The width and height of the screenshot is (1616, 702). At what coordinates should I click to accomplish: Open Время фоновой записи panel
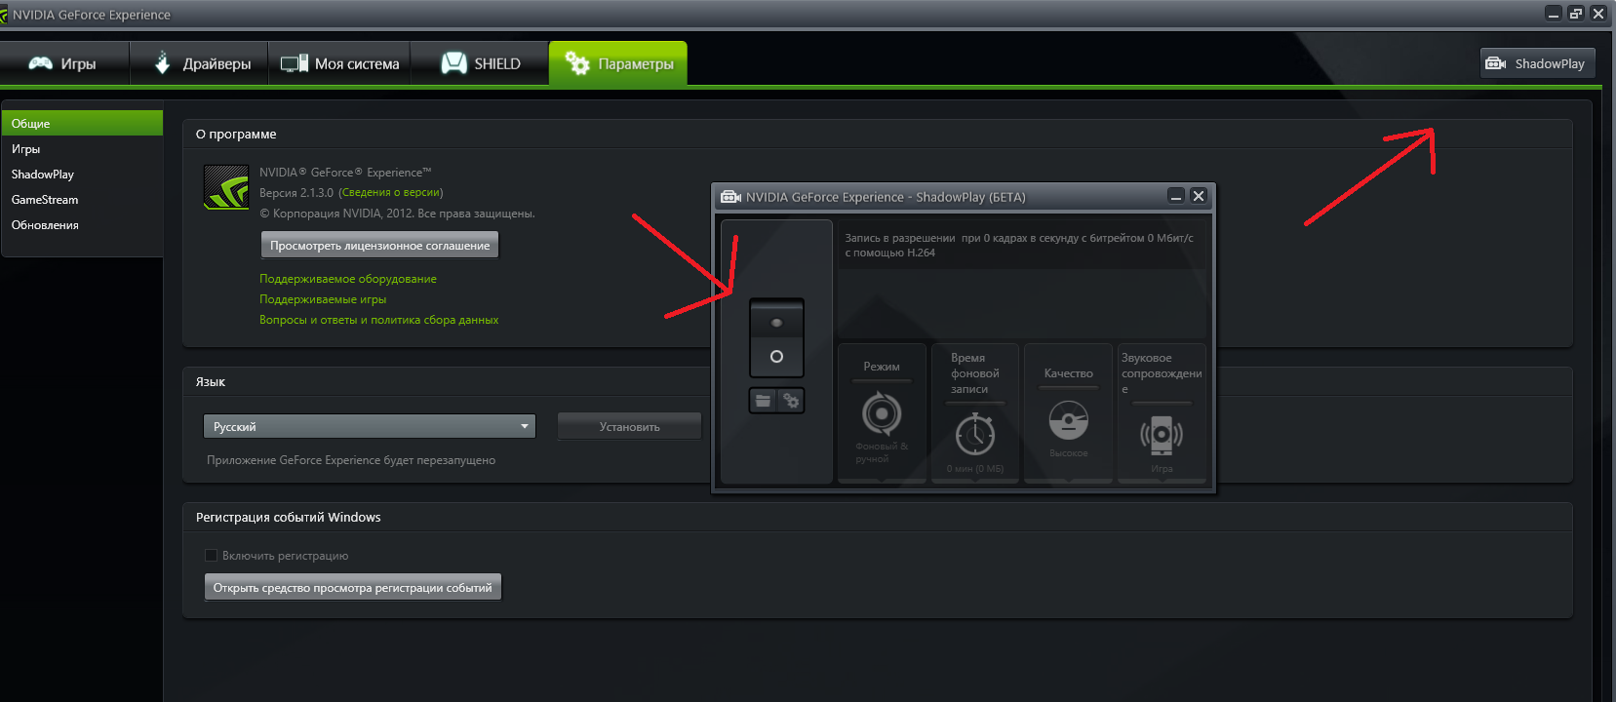(975, 413)
